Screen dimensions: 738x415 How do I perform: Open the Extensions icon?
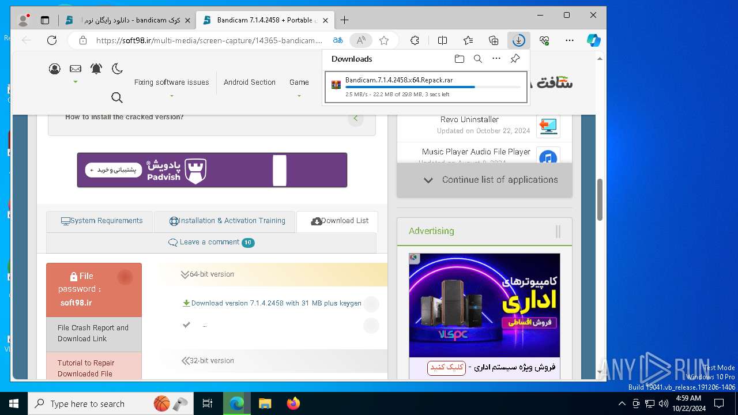415,40
